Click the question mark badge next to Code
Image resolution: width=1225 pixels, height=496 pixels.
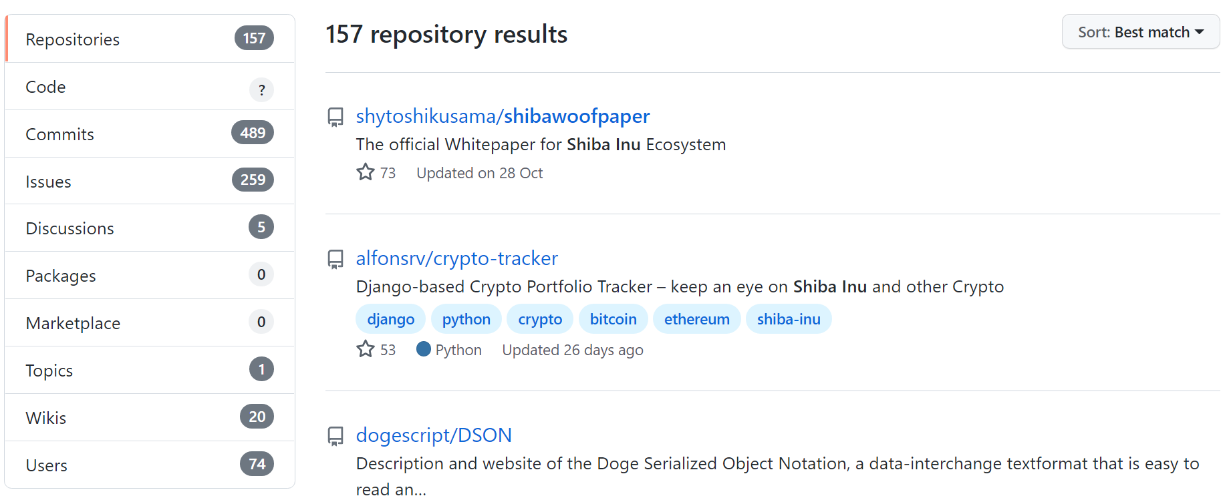pos(261,89)
